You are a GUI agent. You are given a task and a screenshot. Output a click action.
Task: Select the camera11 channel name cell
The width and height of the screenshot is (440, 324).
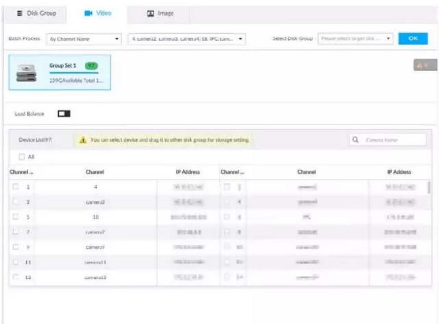[95, 262]
